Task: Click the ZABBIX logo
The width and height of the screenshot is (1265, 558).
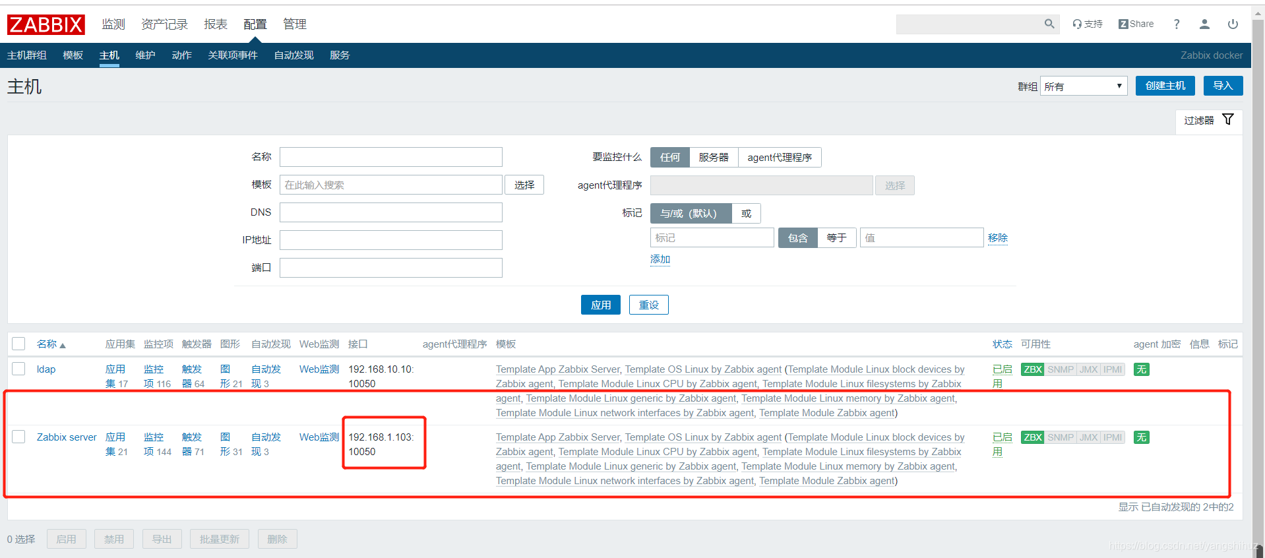Action: point(46,24)
